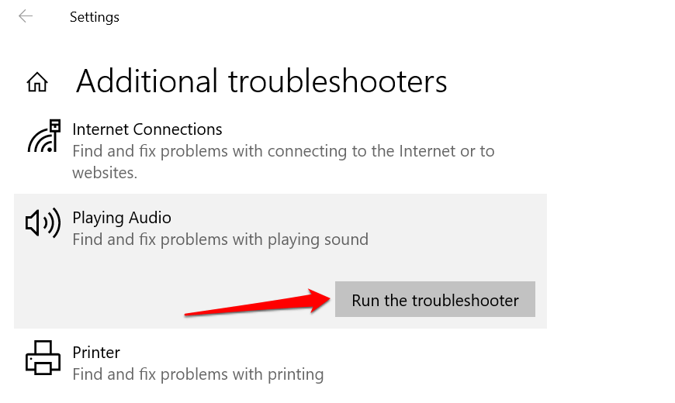The height and width of the screenshot is (403, 675).
Task: Run the troubleshooter for Playing Audio
Action: pos(434,300)
